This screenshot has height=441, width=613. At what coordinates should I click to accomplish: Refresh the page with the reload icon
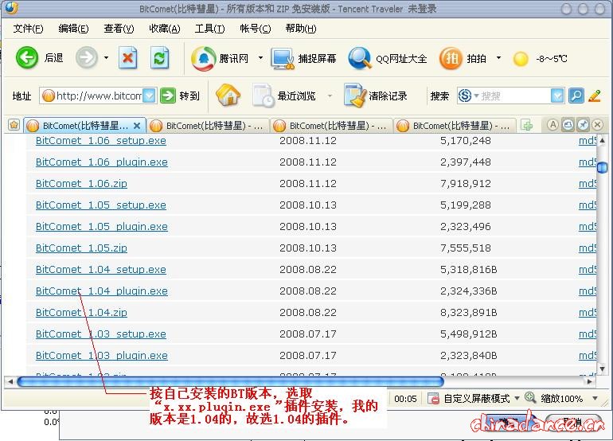[160, 58]
